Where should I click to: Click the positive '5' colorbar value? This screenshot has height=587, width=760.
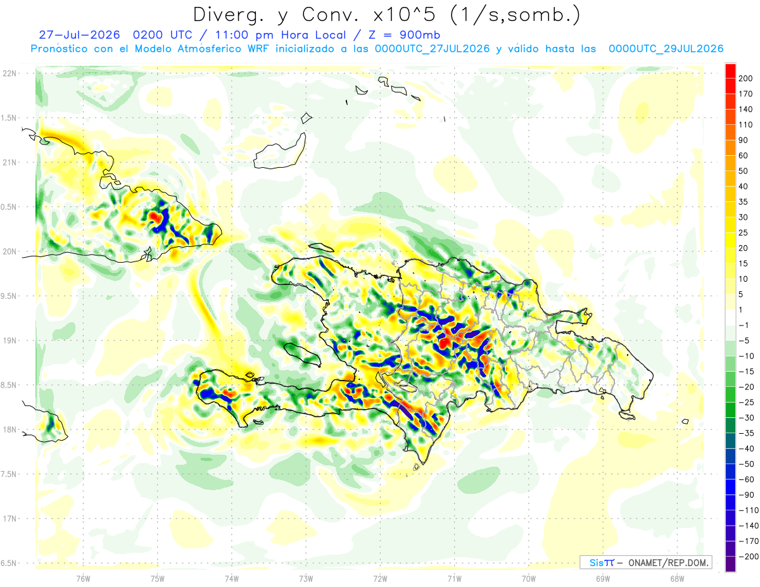pyautogui.click(x=741, y=294)
